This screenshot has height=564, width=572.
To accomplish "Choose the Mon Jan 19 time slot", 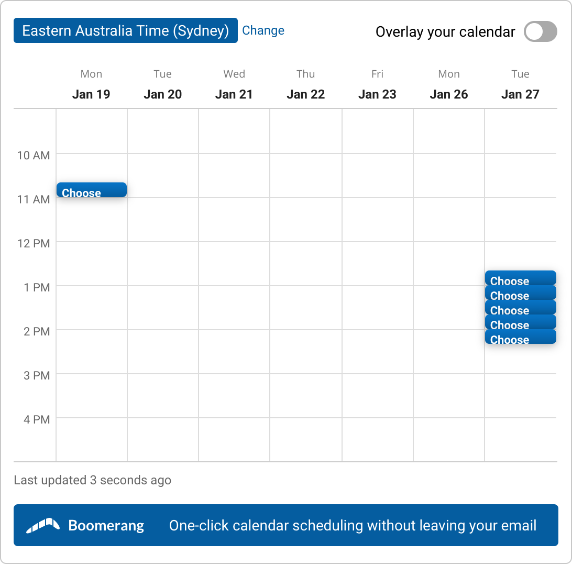I will [x=92, y=190].
